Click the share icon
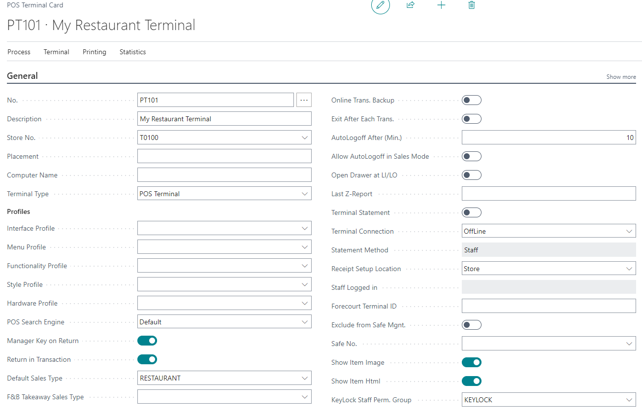The width and height of the screenshot is (642, 417). 411,5
